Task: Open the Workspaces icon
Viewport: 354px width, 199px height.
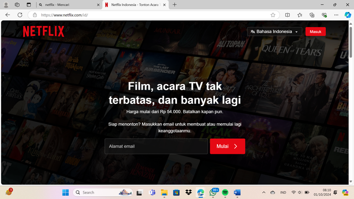Action: tap(17, 5)
